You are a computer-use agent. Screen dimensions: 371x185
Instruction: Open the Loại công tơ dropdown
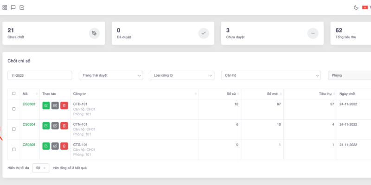pyautogui.click(x=182, y=75)
